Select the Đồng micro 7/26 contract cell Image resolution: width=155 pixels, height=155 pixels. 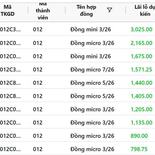(x=92, y=69)
